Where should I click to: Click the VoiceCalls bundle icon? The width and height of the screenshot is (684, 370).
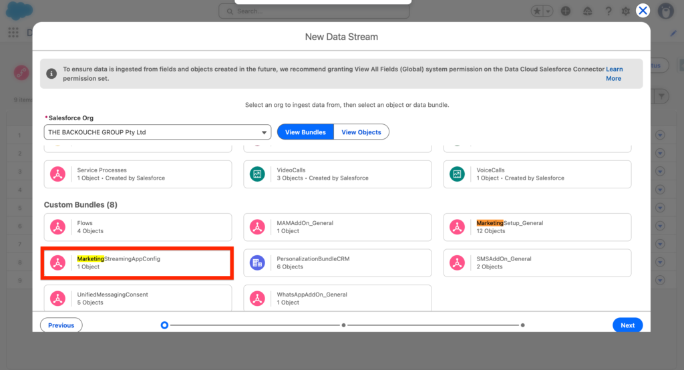(457, 174)
